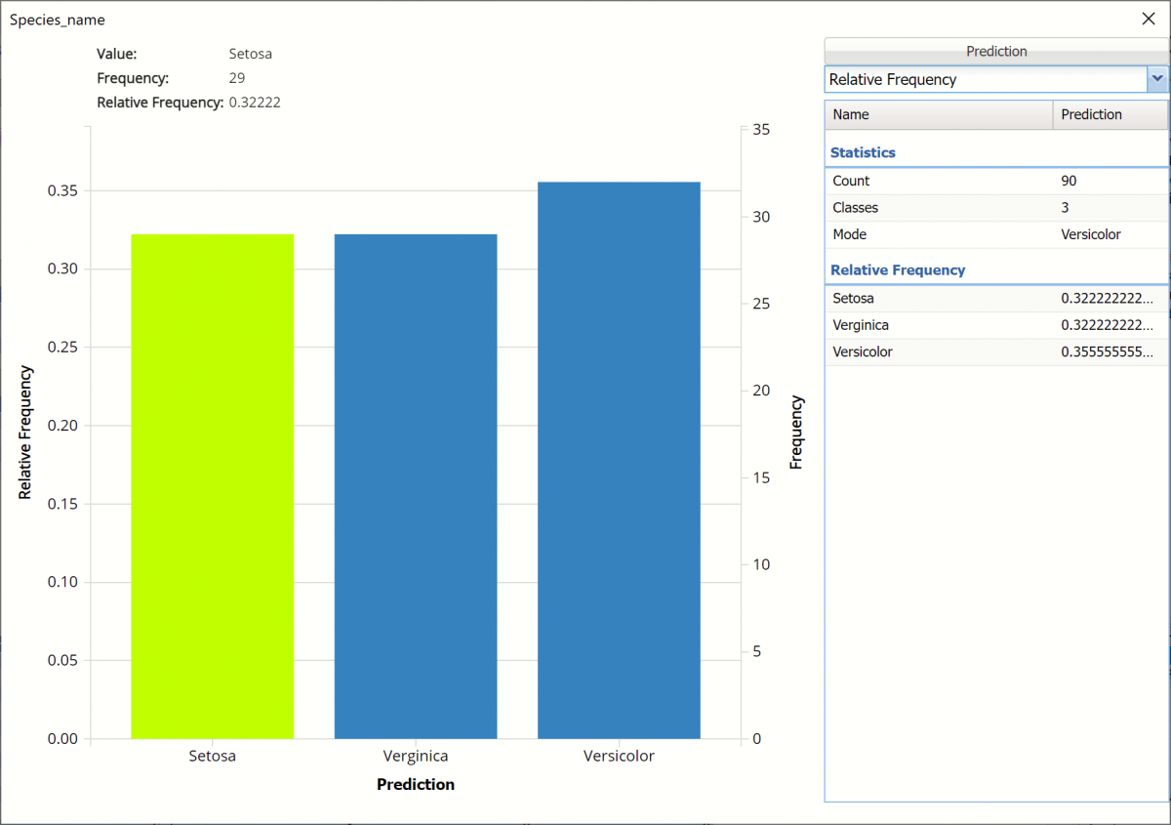Sort by the Name column header
The width and height of the screenshot is (1171, 825).
point(939,114)
